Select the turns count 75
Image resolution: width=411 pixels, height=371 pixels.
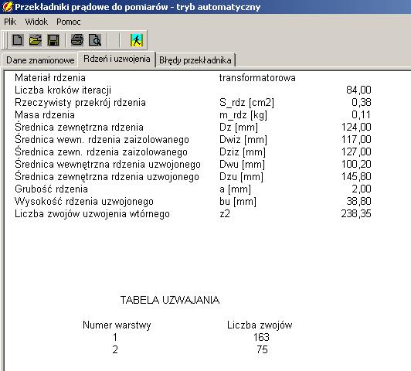[262, 349]
